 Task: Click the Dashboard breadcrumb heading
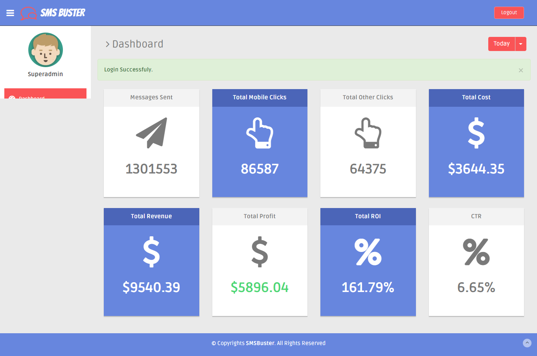click(138, 44)
